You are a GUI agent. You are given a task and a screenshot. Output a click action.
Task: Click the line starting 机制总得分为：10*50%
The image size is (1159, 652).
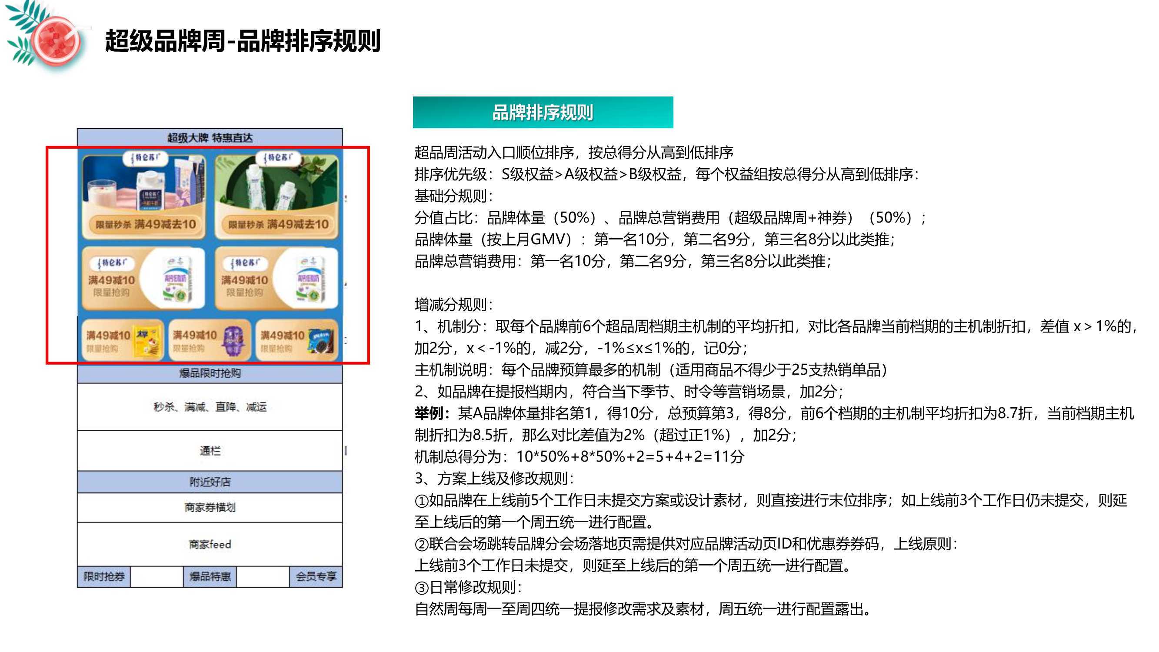579,457
